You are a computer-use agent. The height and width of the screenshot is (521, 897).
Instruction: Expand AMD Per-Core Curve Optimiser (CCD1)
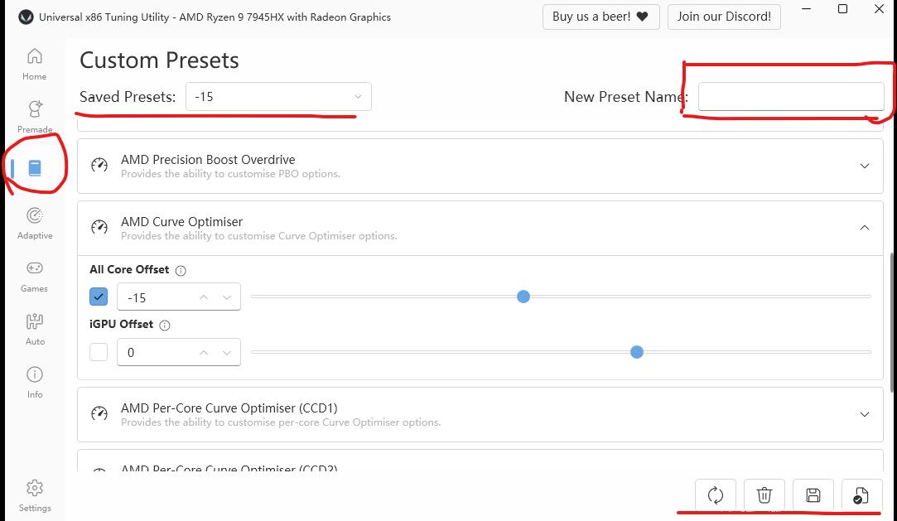point(865,414)
